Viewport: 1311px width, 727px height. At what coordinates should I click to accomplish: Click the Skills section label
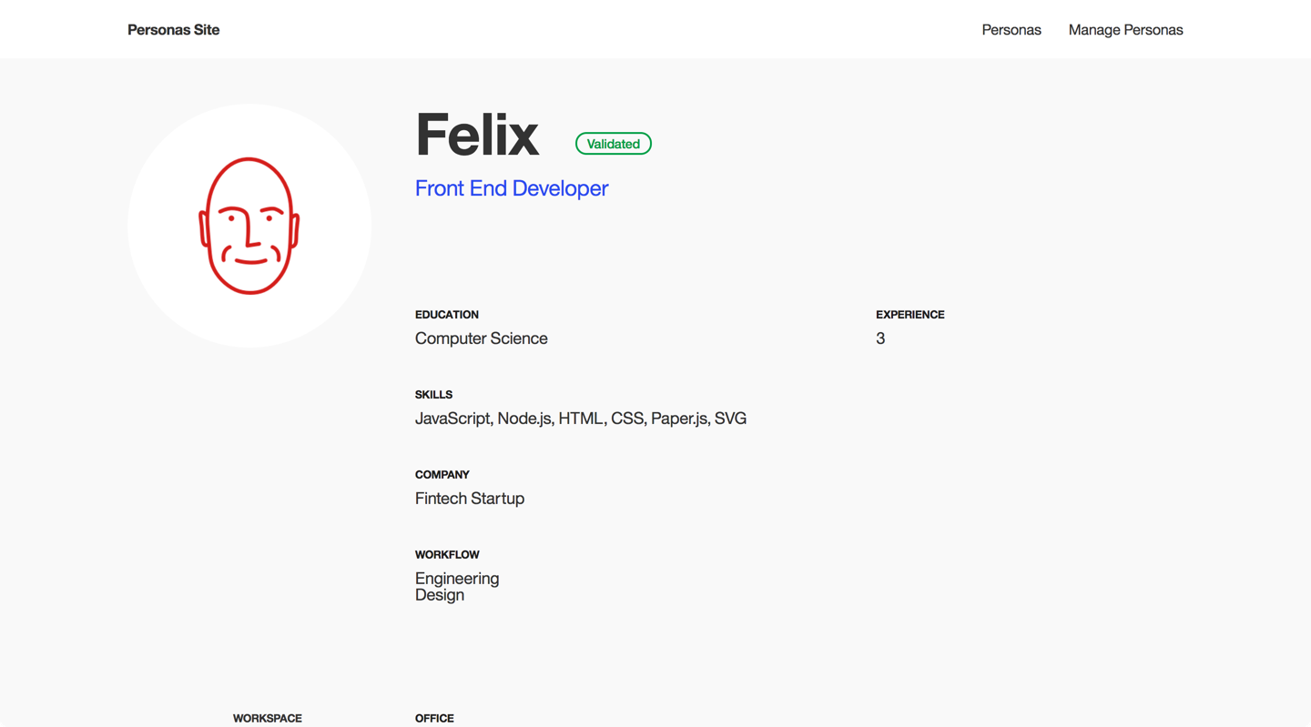pyautogui.click(x=433, y=395)
